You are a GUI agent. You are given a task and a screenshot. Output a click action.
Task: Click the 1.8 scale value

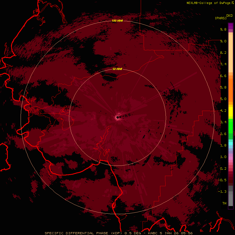223,145
